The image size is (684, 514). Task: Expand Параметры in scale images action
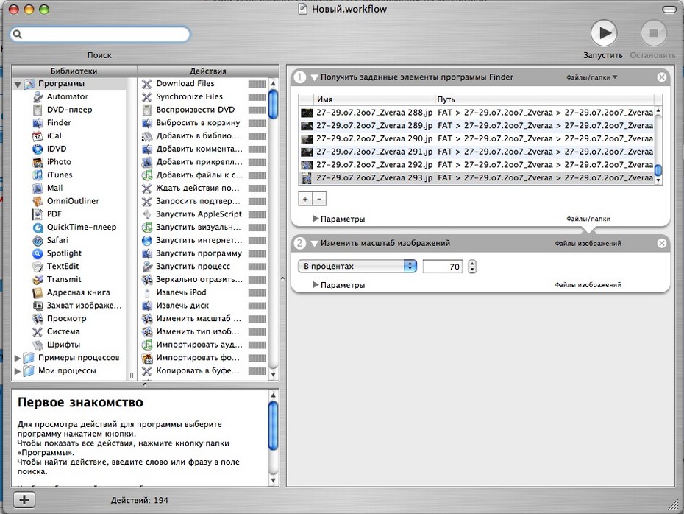point(315,285)
